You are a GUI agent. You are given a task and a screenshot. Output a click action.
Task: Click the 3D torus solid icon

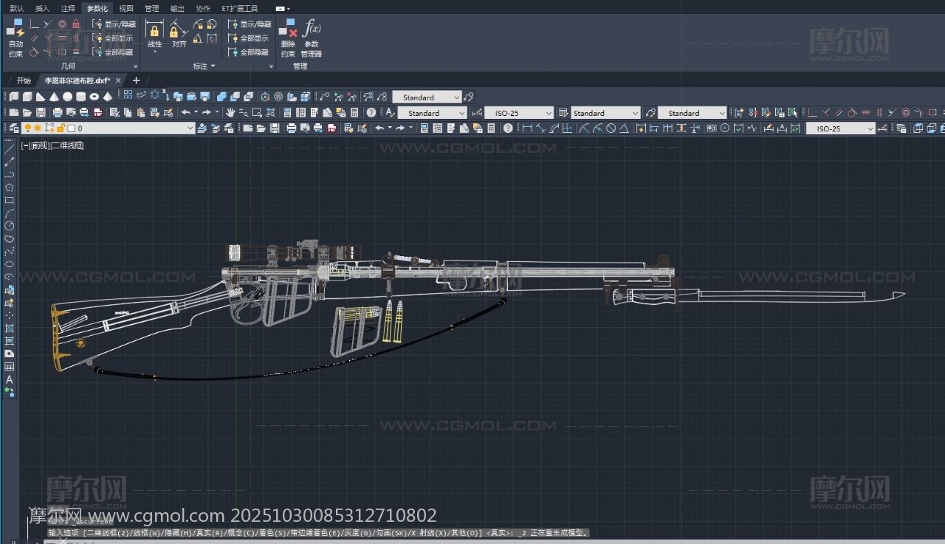(x=94, y=97)
